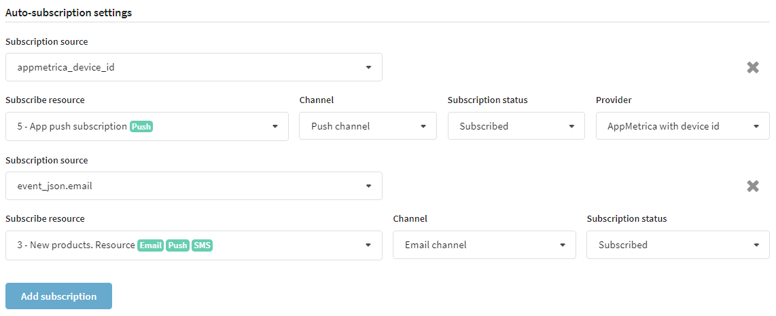Viewport: 776px width, 316px height.
Task: Click the SMS badge on New products resource
Action: [x=202, y=245]
